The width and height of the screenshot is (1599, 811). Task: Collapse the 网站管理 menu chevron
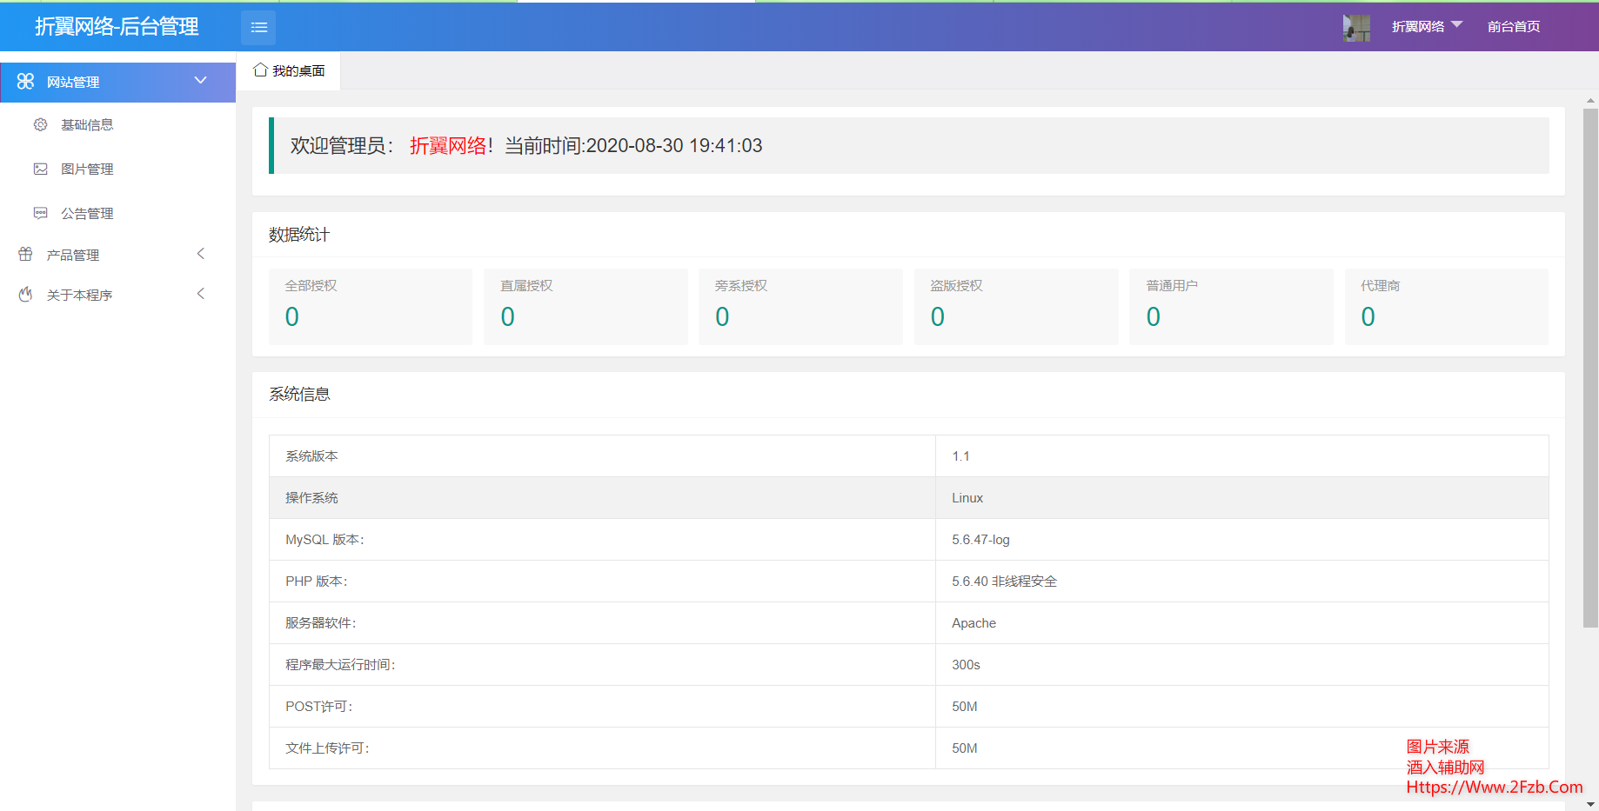click(x=201, y=81)
